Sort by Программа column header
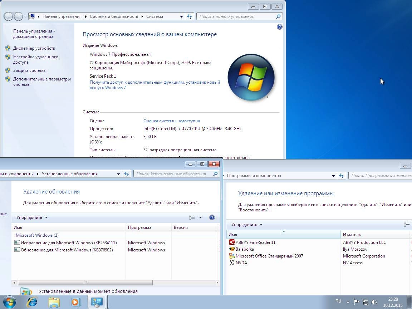The image size is (412, 309). [149, 227]
